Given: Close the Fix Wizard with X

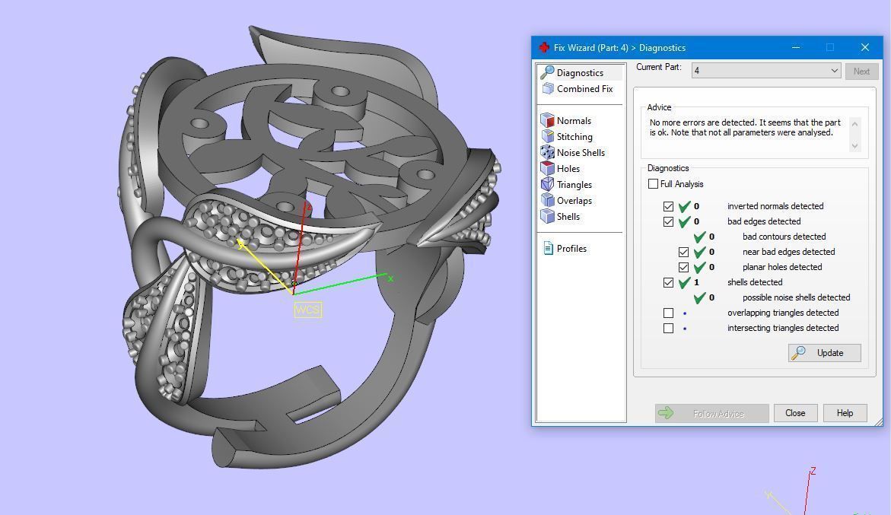Looking at the screenshot, I should point(865,47).
